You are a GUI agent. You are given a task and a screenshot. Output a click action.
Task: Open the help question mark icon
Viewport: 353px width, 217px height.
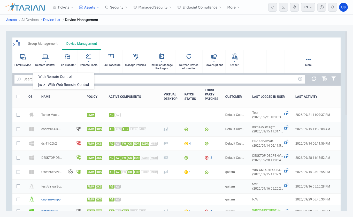(322, 7)
